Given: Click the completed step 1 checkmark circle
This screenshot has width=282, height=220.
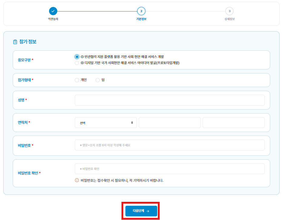Looking at the screenshot, I should (x=53, y=11).
